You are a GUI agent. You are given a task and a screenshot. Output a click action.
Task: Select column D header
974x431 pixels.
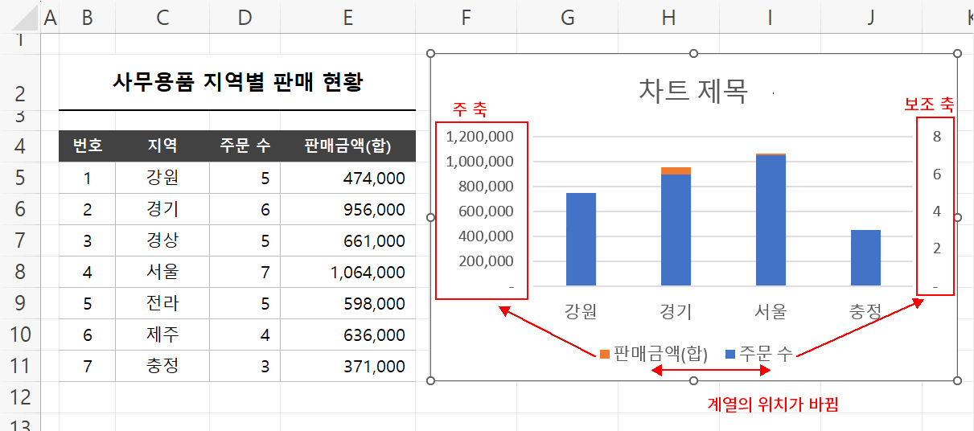coord(245,17)
